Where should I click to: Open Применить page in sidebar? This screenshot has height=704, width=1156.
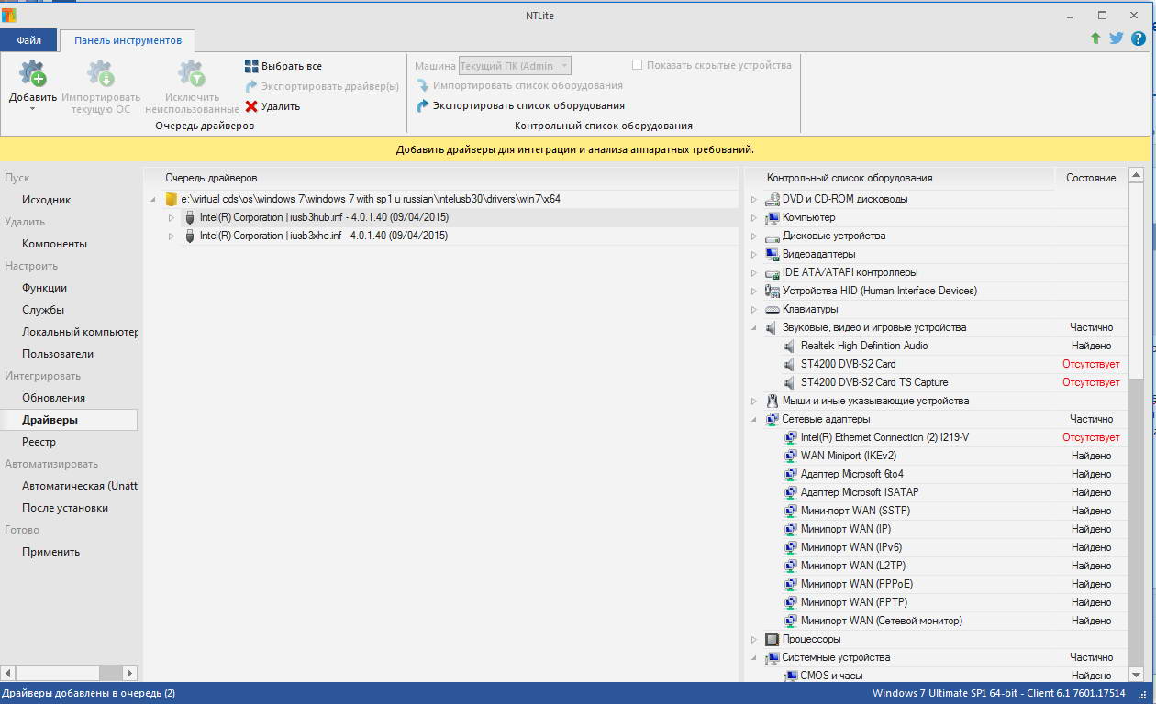(x=51, y=552)
